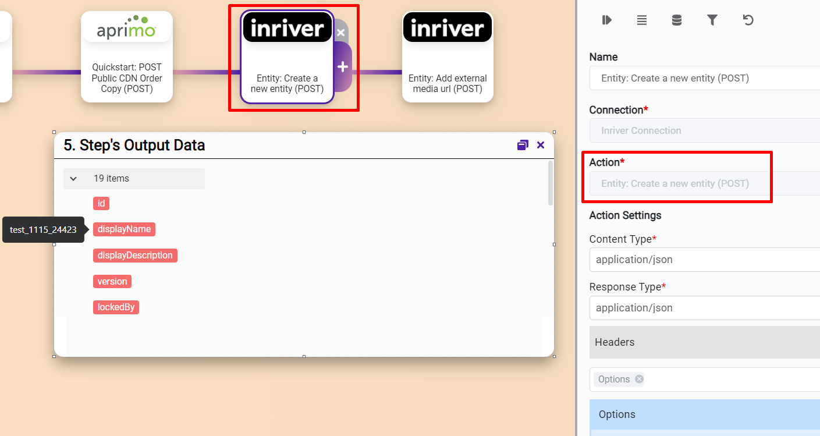Select the displayName output field tag
The width and height of the screenshot is (820, 436).
click(x=124, y=229)
